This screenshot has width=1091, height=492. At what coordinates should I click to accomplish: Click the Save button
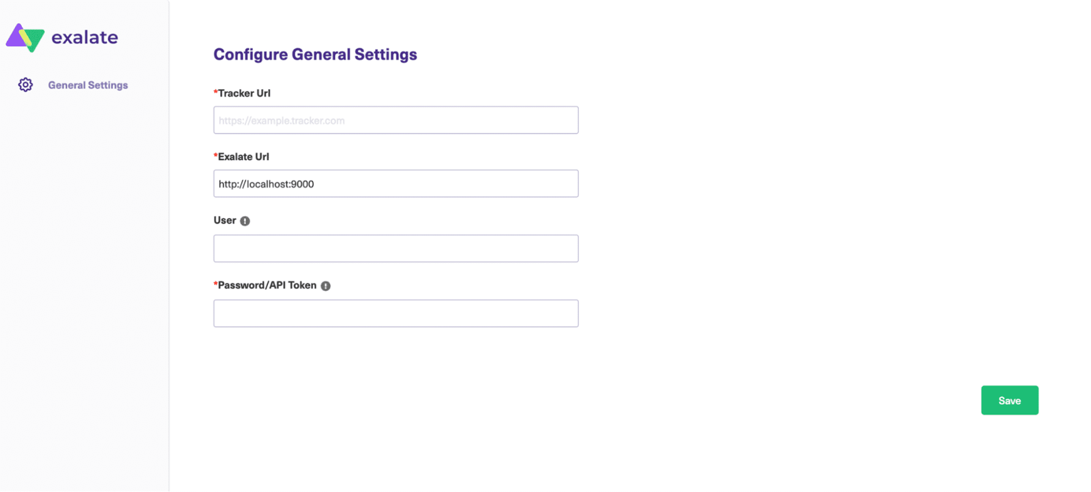tap(1009, 400)
